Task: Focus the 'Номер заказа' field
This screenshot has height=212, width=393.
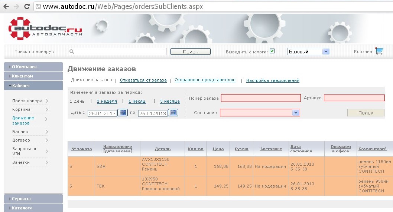Action: click(x=261, y=98)
